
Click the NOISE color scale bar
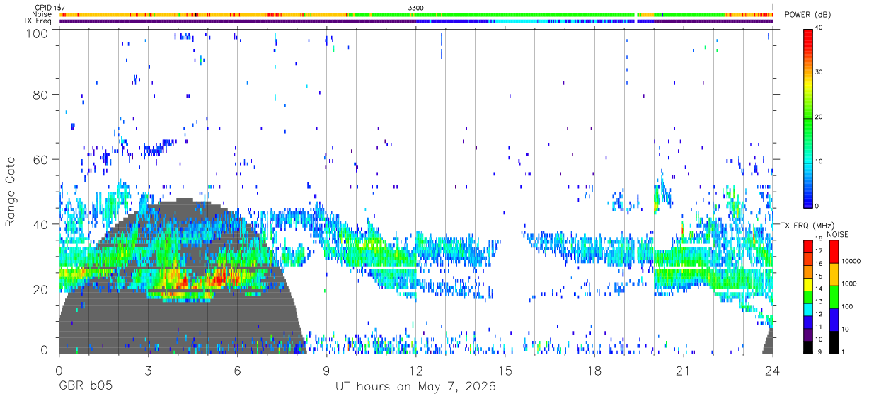pos(834,296)
